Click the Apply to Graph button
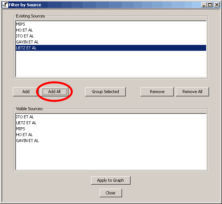Screen dimensions: 222x204 pyautogui.click(x=110, y=180)
